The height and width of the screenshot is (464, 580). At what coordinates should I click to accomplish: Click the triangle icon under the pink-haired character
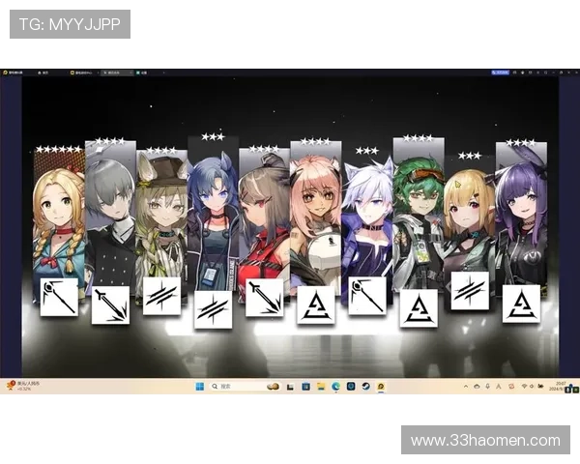(x=315, y=304)
